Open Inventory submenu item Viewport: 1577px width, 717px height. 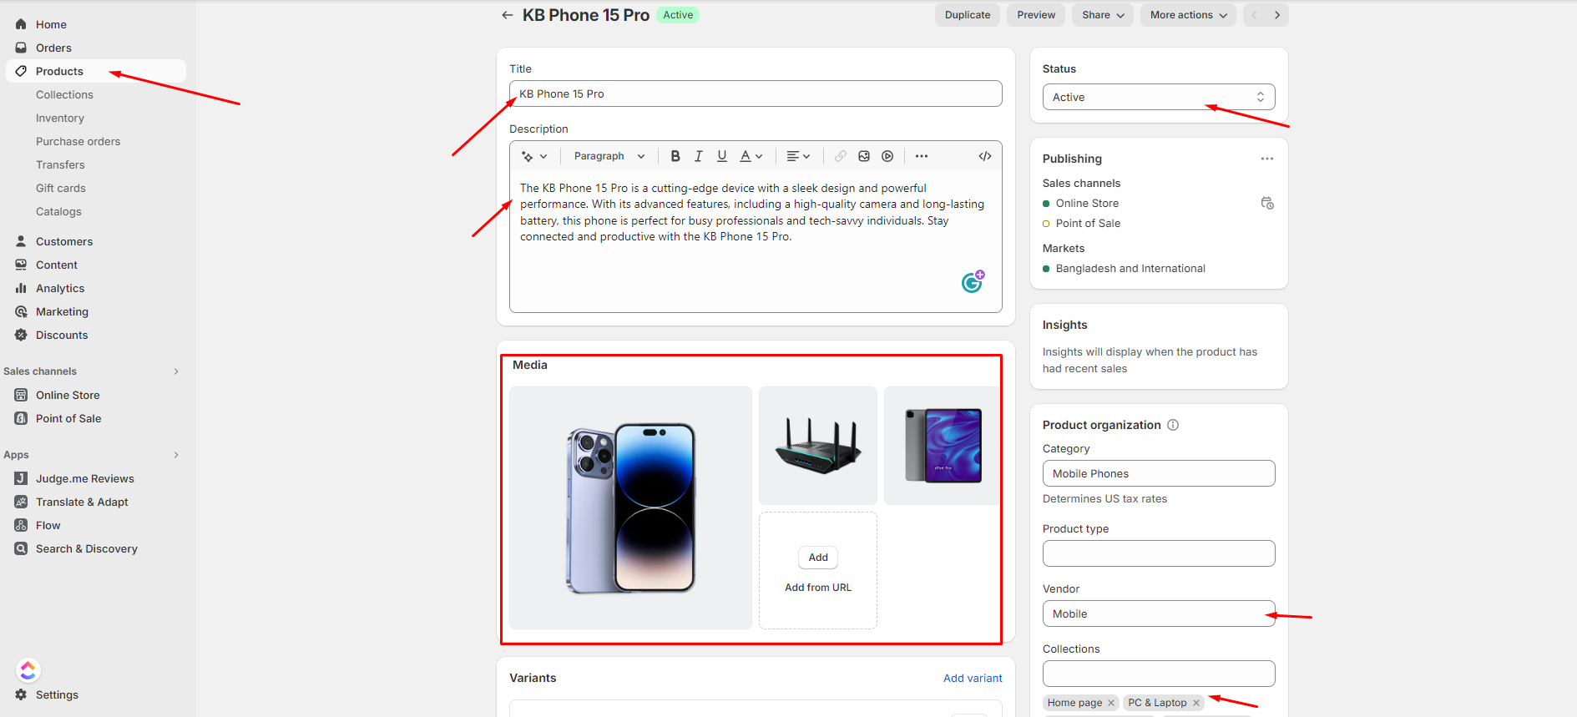(x=60, y=118)
